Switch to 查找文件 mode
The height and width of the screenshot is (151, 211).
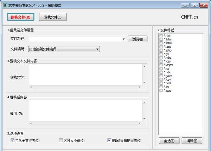(53, 17)
